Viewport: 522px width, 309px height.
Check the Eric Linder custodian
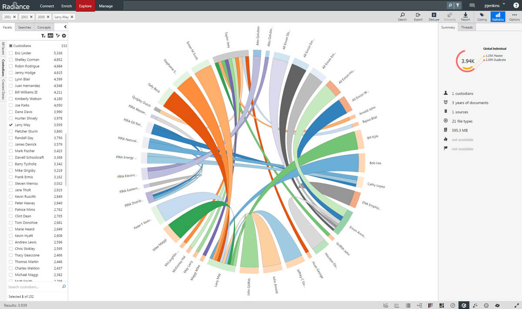point(11,53)
